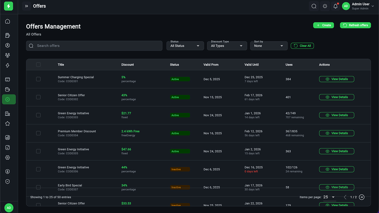
Task: Open the Status filter dropdown
Action: coord(185,46)
